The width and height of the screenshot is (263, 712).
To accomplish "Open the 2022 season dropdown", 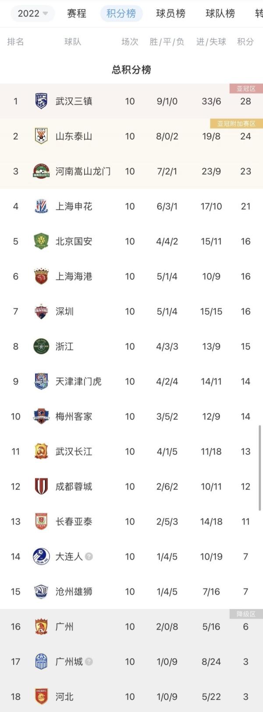I will [32, 14].
